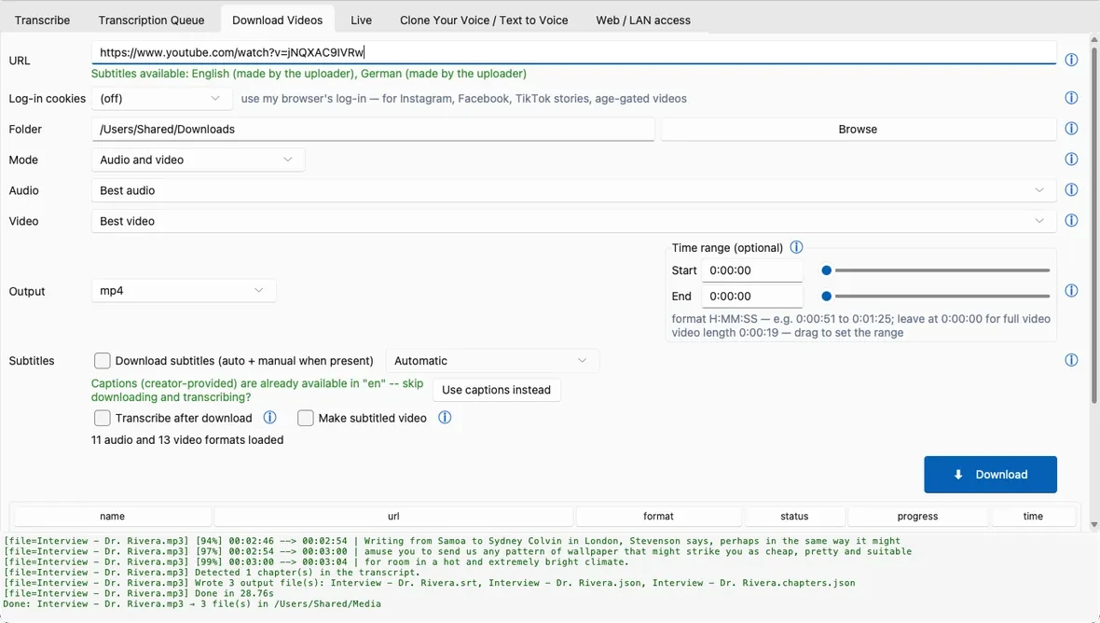Click the Start time range slider handle
This screenshot has width=1100, height=623.
click(827, 270)
